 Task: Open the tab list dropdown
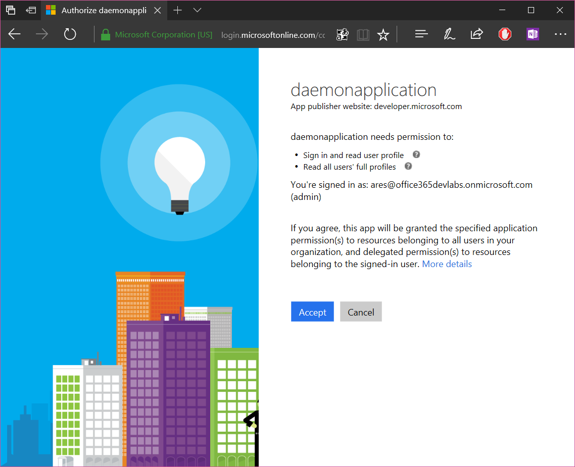click(197, 10)
